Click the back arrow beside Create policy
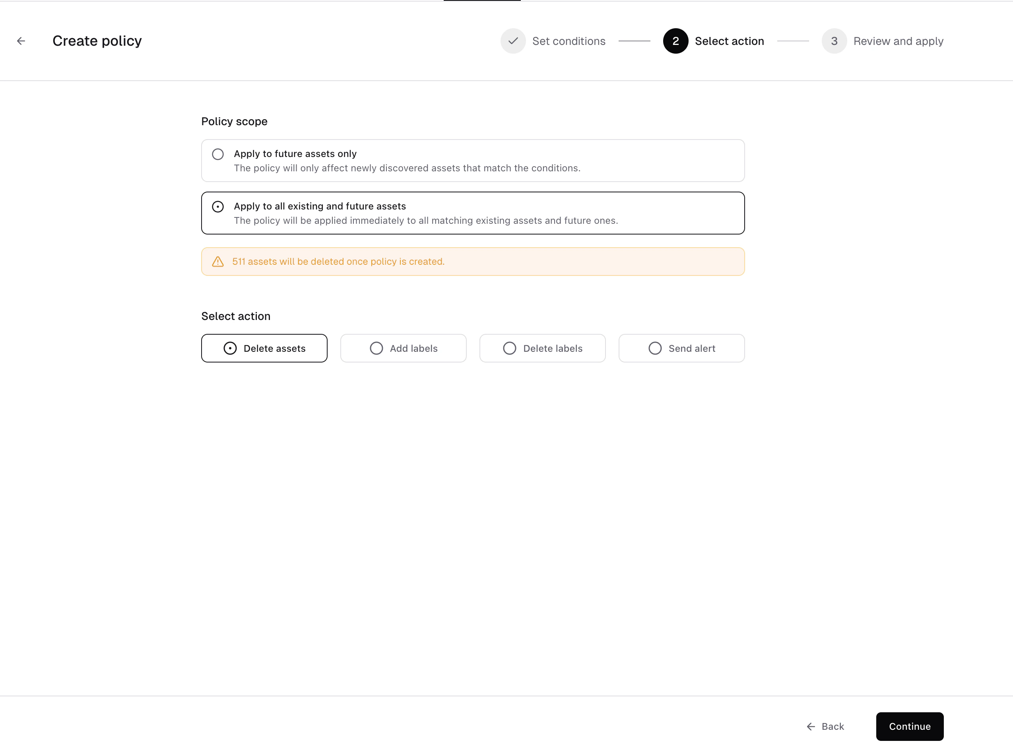 (x=21, y=41)
